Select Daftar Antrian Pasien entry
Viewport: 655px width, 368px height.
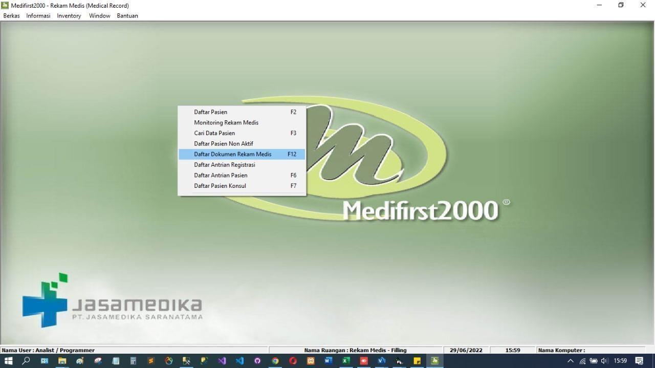242,175
